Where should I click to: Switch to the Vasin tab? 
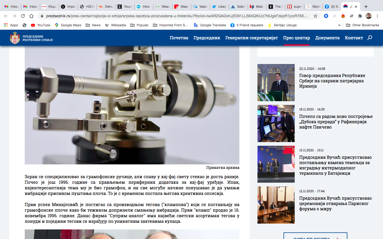201,7
